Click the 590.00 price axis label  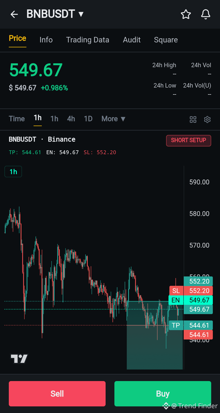click(199, 182)
